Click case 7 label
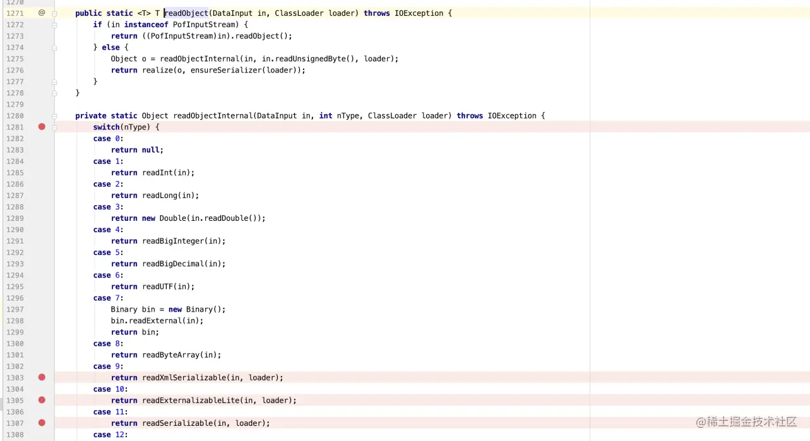810x441 pixels. pos(109,298)
